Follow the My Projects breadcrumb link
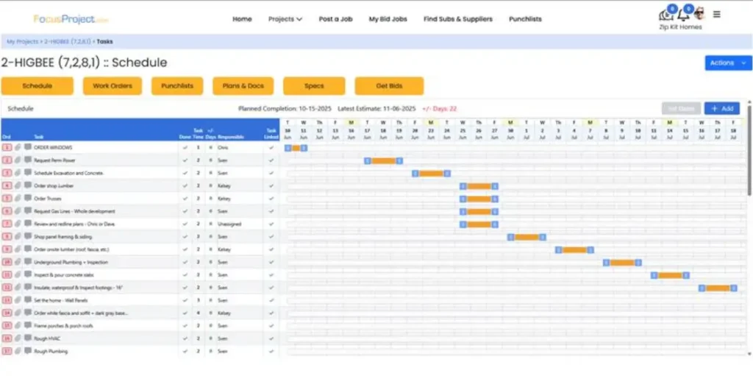The height and width of the screenshot is (376, 753). (x=21, y=42)
